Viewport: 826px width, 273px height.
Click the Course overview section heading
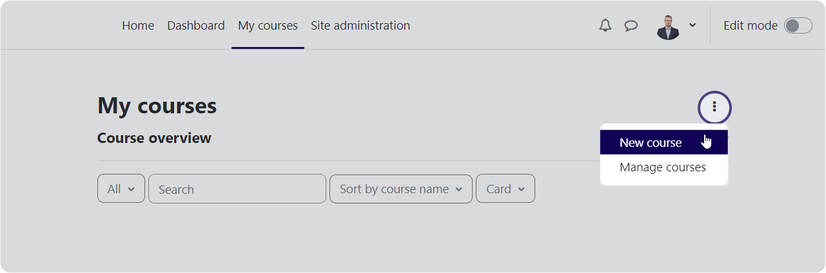[154, 138]
